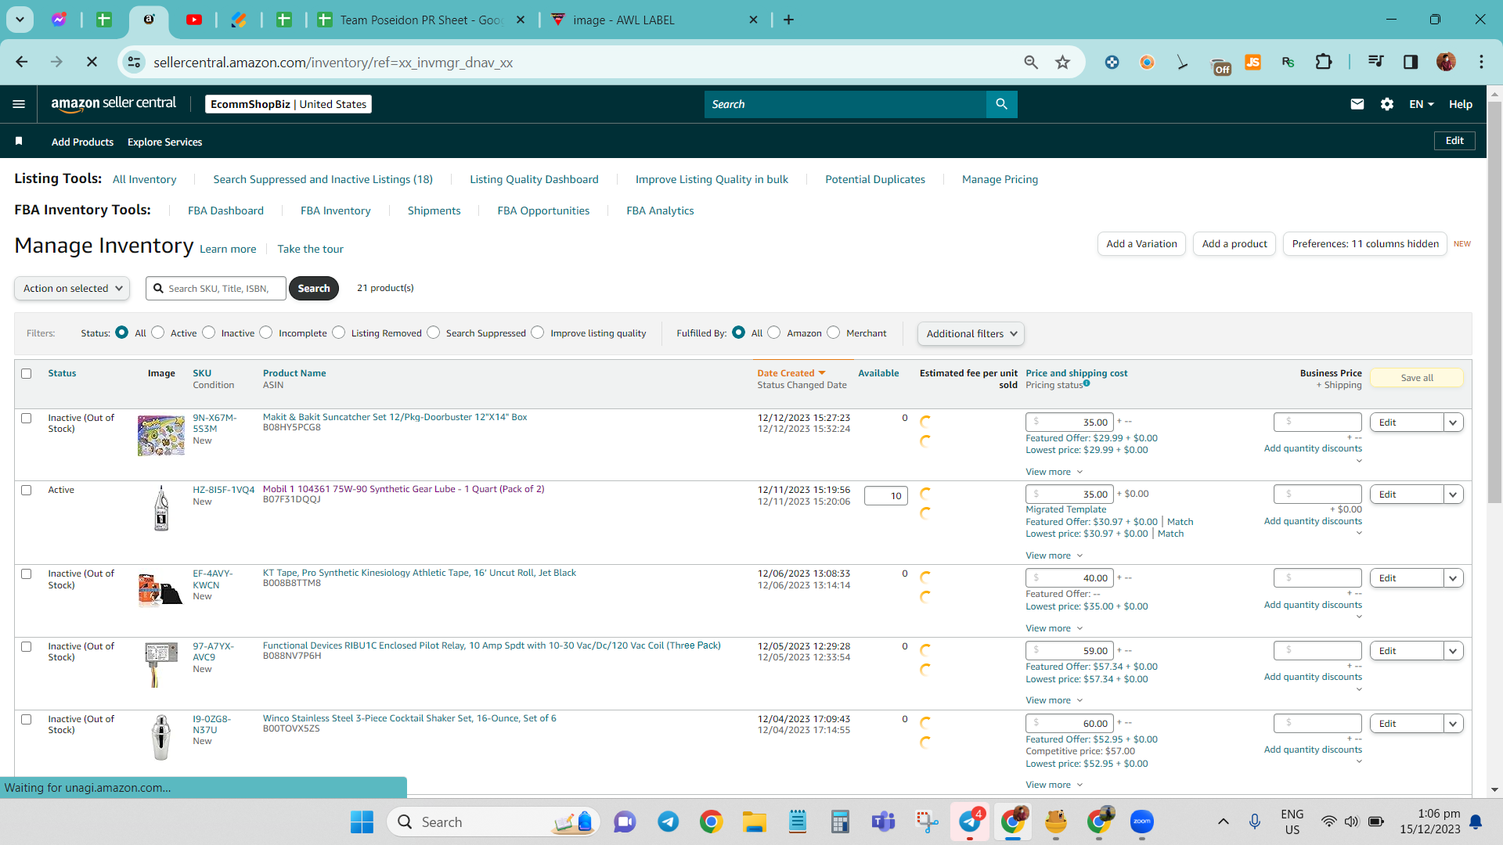Go back to the previous page
1503x845 pixels.
22,62
